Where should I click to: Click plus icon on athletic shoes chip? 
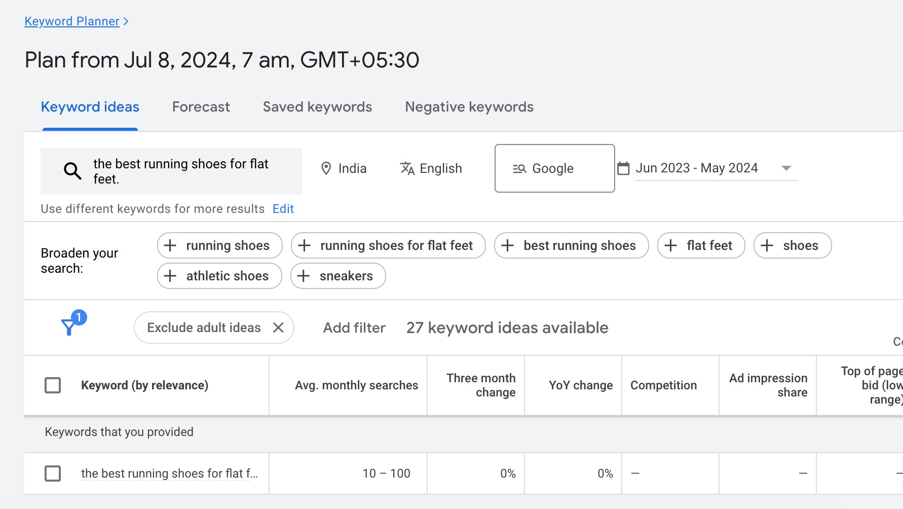[170, 276]
